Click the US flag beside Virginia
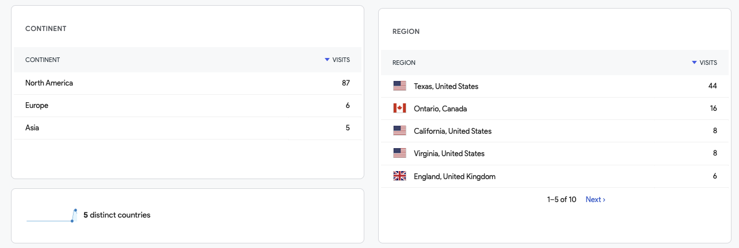Screen dimensions: 739x248 coord(399,153)
